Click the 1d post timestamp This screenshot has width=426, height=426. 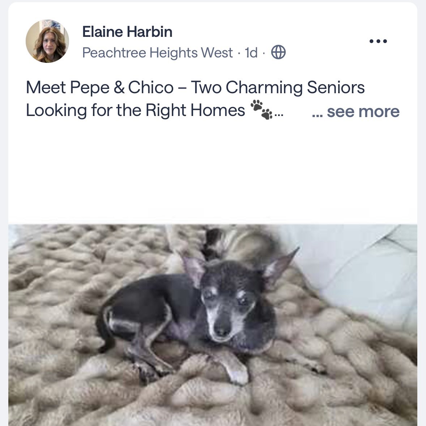(251, 52)
